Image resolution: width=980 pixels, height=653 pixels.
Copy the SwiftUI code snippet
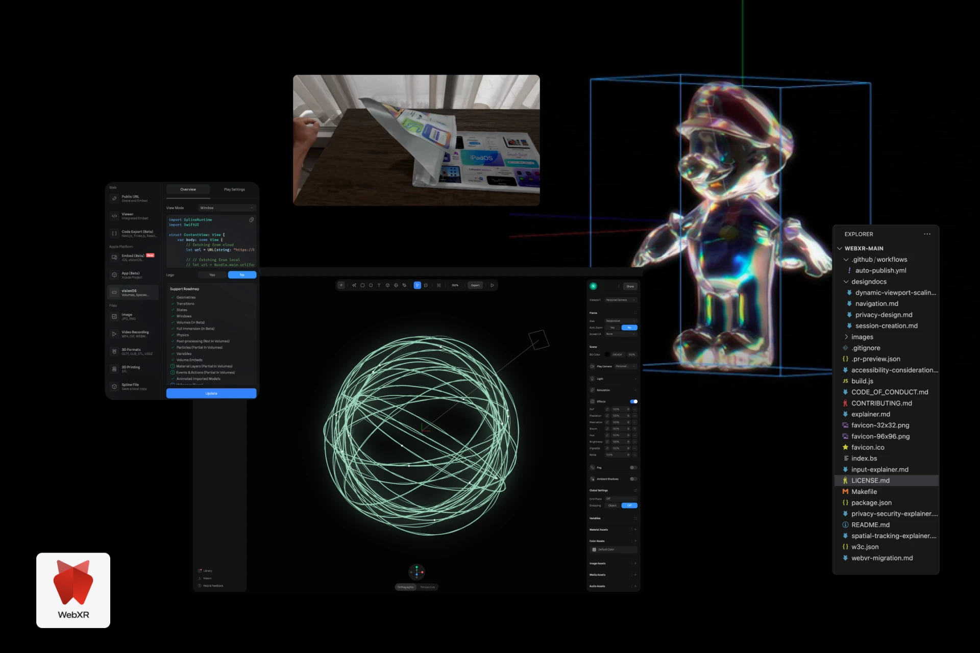point(251,220)
